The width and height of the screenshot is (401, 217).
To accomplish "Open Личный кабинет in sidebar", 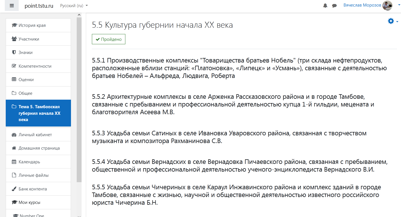I will pos(38,134).
